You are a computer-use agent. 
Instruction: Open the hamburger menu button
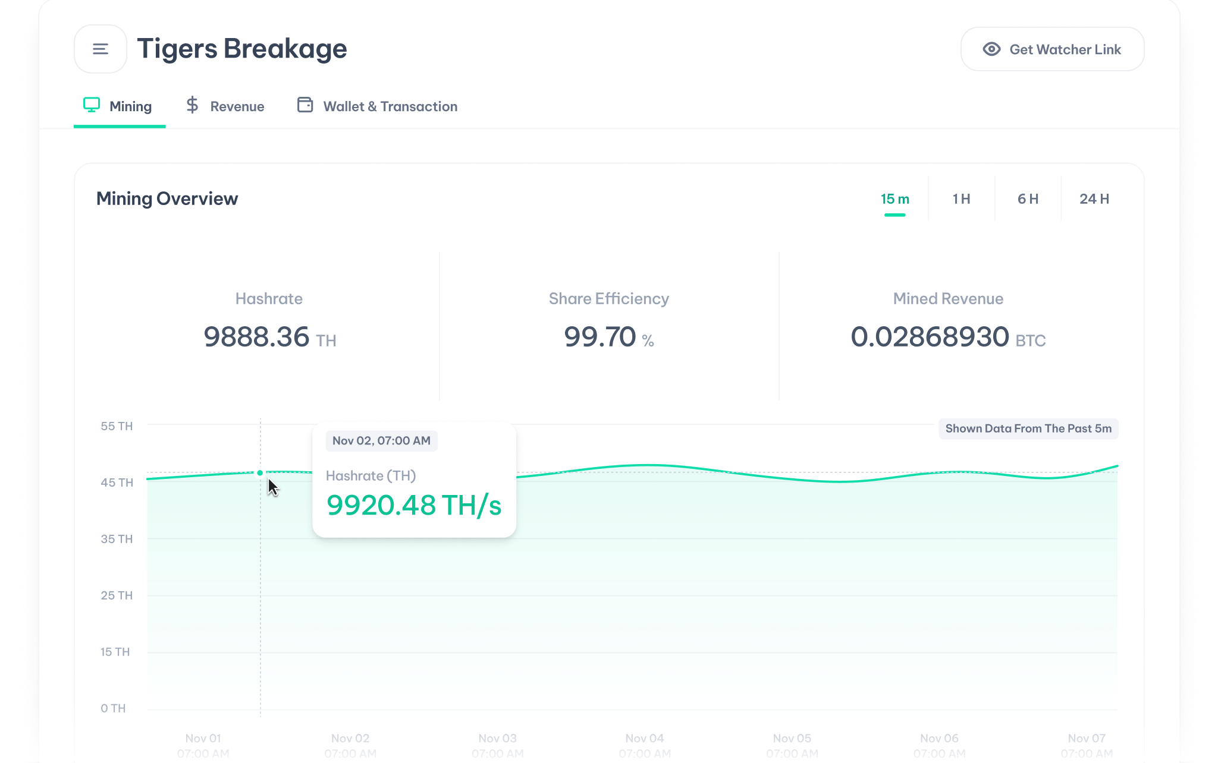point(101,49)
